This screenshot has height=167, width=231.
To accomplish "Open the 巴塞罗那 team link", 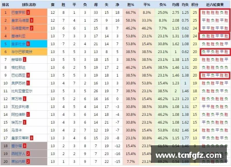I will [x=18, y=12].
